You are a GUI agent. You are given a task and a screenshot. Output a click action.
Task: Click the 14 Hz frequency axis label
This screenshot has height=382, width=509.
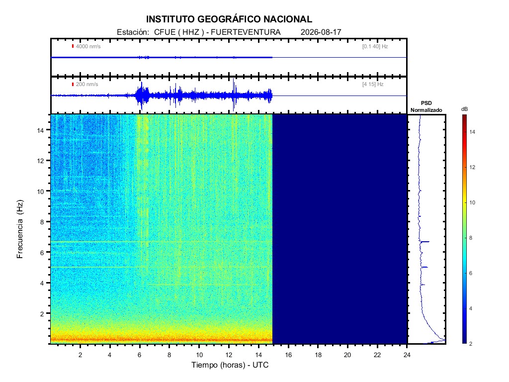[x=40, y=130]
